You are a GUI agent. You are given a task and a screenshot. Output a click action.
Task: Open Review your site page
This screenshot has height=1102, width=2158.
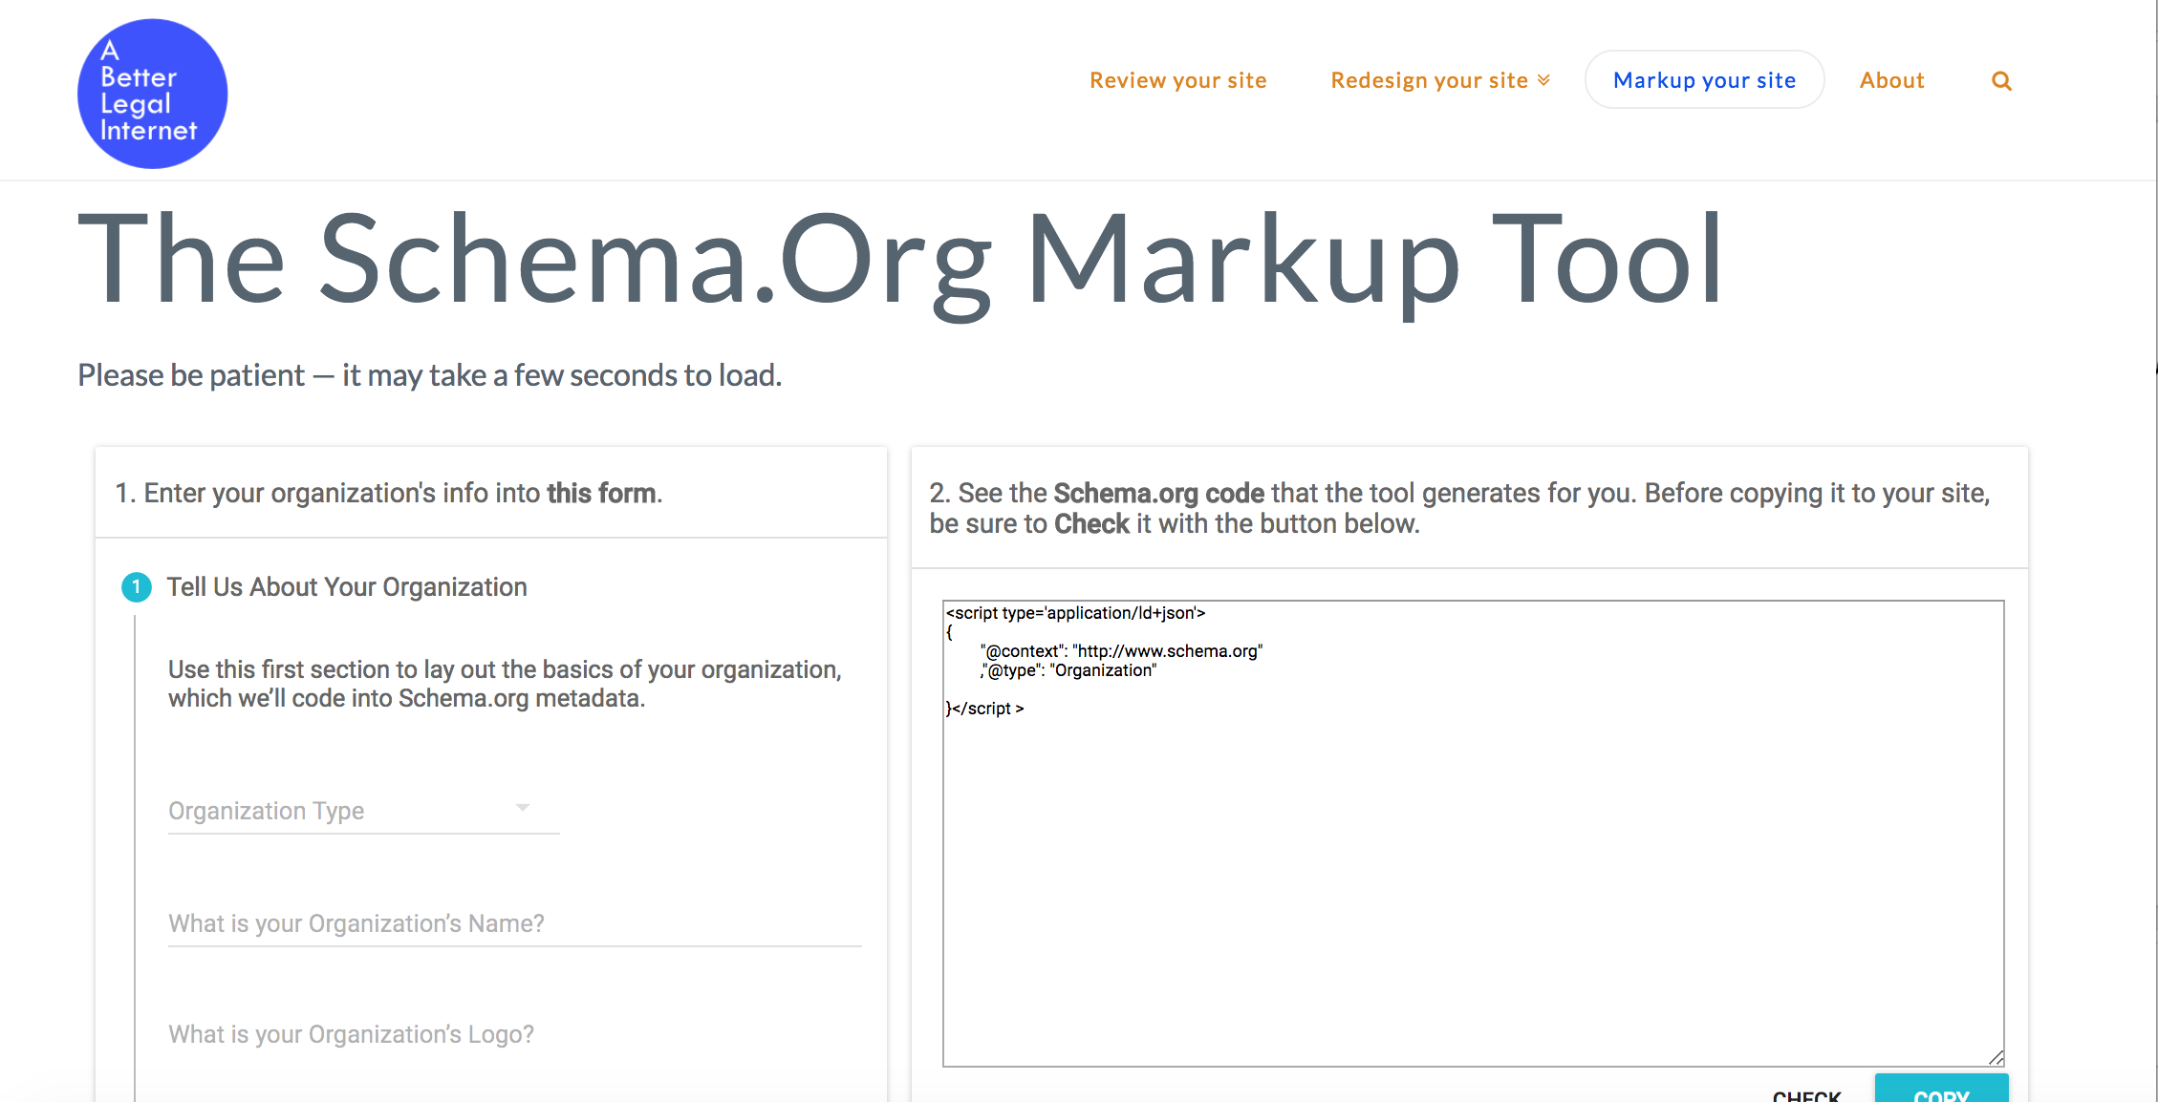click(x=1177, y=80)
